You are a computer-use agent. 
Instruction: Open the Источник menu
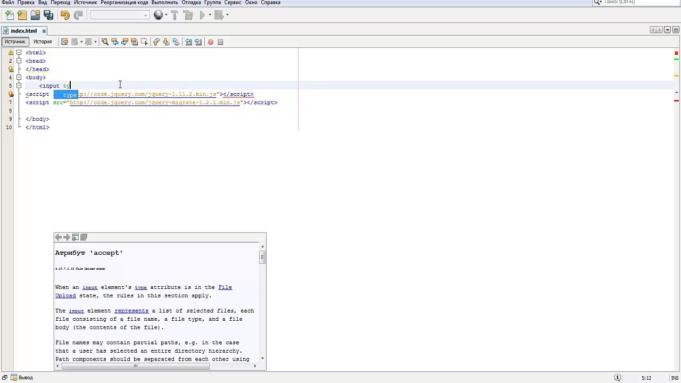pos(86,3)
